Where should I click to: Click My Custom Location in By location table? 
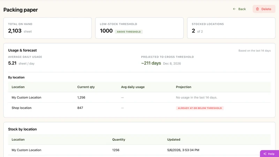[27, 97]
